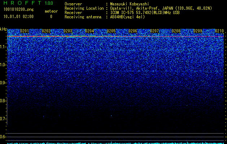Select the time marker 0203
227x144 pixels.
(x=68, y=31)
